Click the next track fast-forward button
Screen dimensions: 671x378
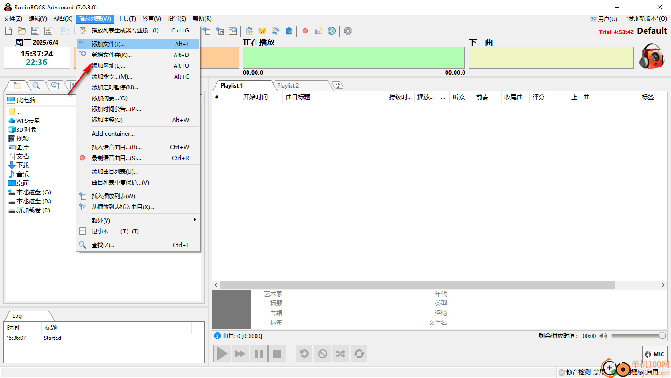(240, 354)
